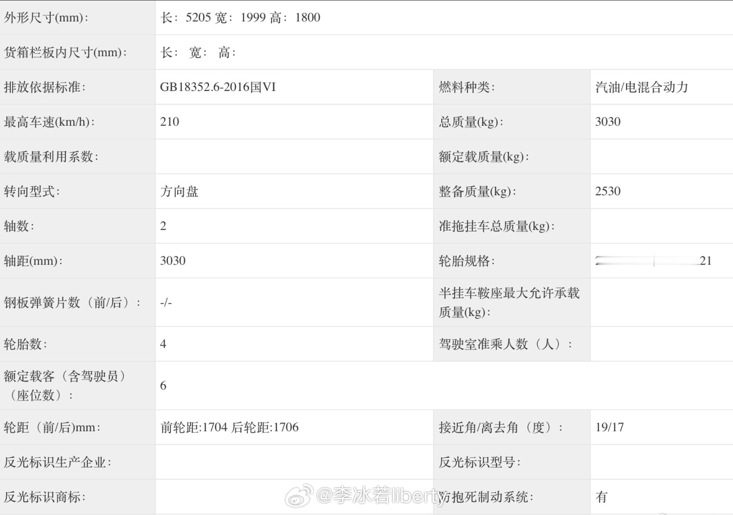Viewport: 733px width, 515px height.
Task: Select the GB18352.6-2016国VI emission standard value
Action: click(218, 87)
